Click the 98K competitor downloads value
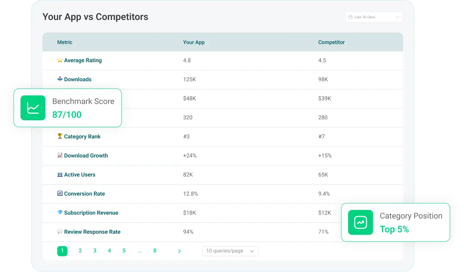The height and width of the screenshot is (272, 464). [x=323, y=79]
